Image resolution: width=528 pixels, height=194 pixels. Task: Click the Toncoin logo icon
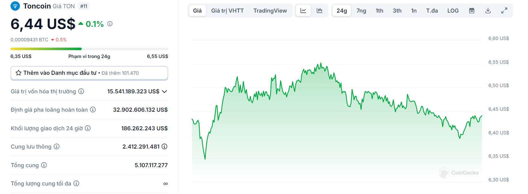coord(15,6)
